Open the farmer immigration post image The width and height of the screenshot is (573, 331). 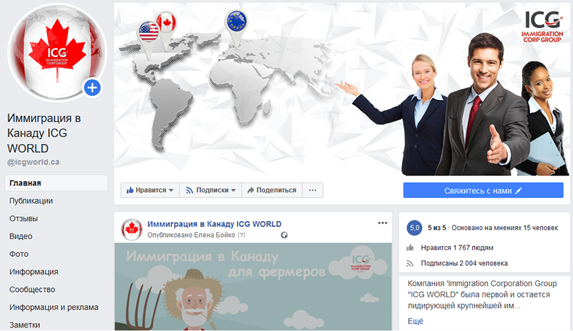[x=253, y=286]
